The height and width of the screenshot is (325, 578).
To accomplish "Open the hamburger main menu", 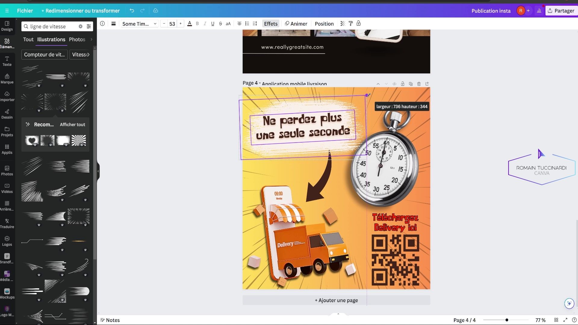I will [x=7, y=11].
